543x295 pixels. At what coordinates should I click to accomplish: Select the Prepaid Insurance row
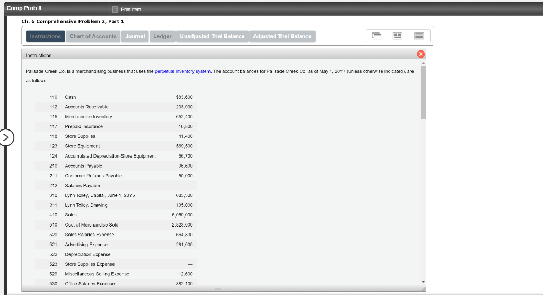click(116, 126)
